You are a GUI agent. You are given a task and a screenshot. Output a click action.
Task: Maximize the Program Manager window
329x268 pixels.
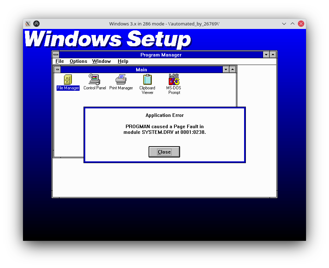tap(273, 55)
